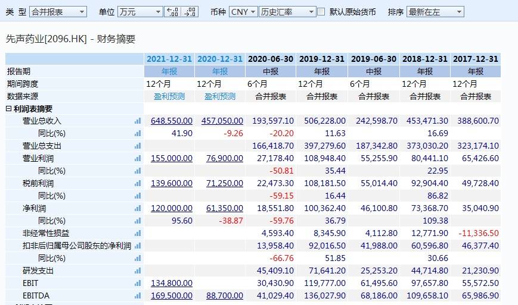Screen dimensions: 518x305
Task: Open the 排序 最新在左 dropdown
Action: tap(435, 12)
